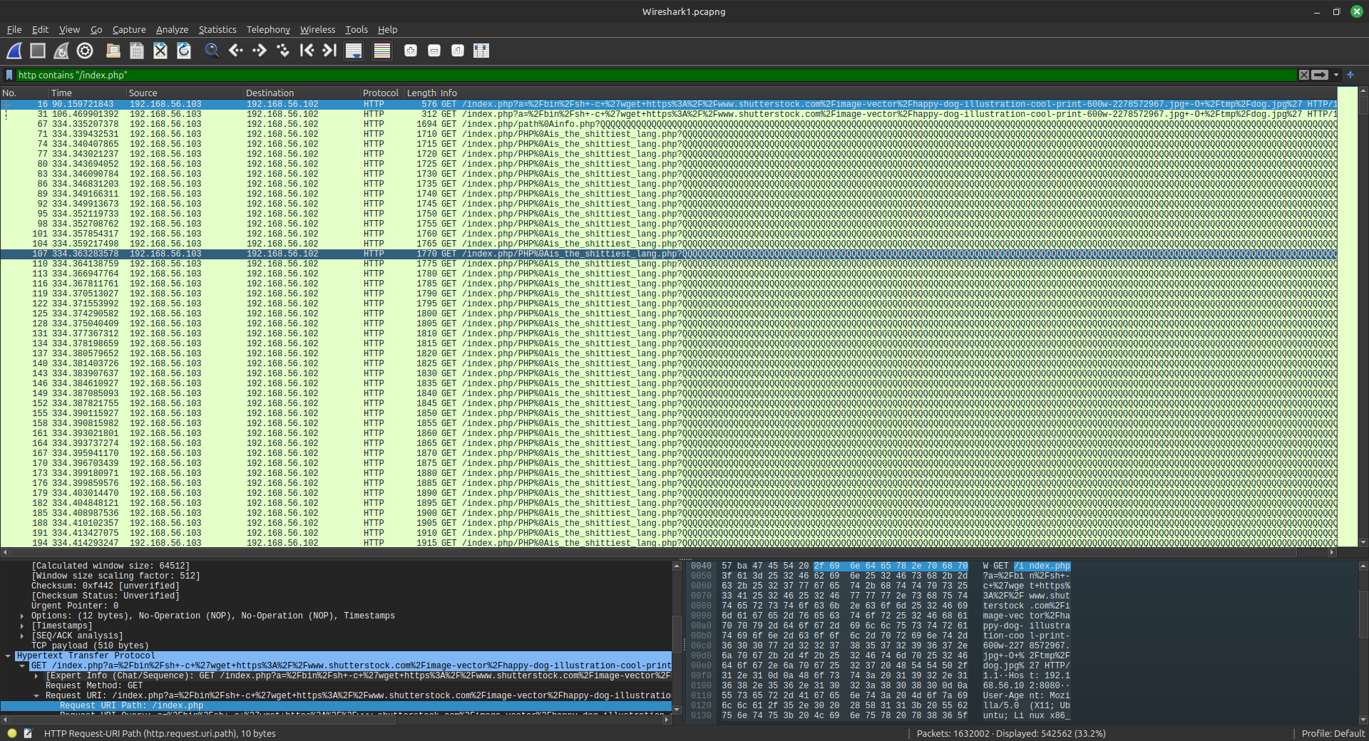Open the File menu
Viewport: 1369px width, 741px height.
click(x=14, y=29)
